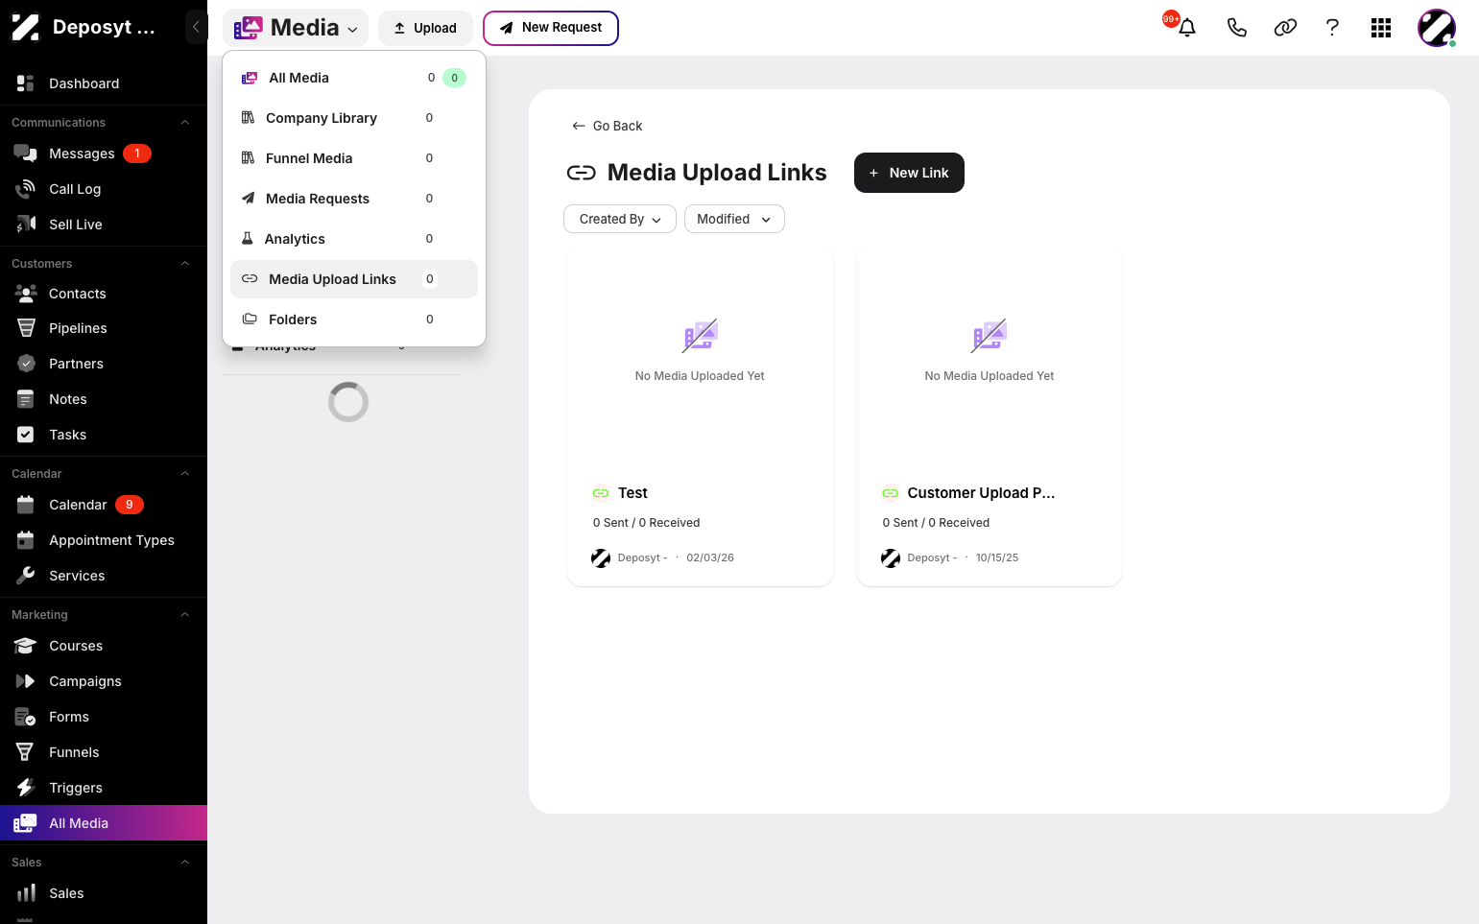Select Media Requests menu item
Screen dimensions: 1479x924
[354, 199]
